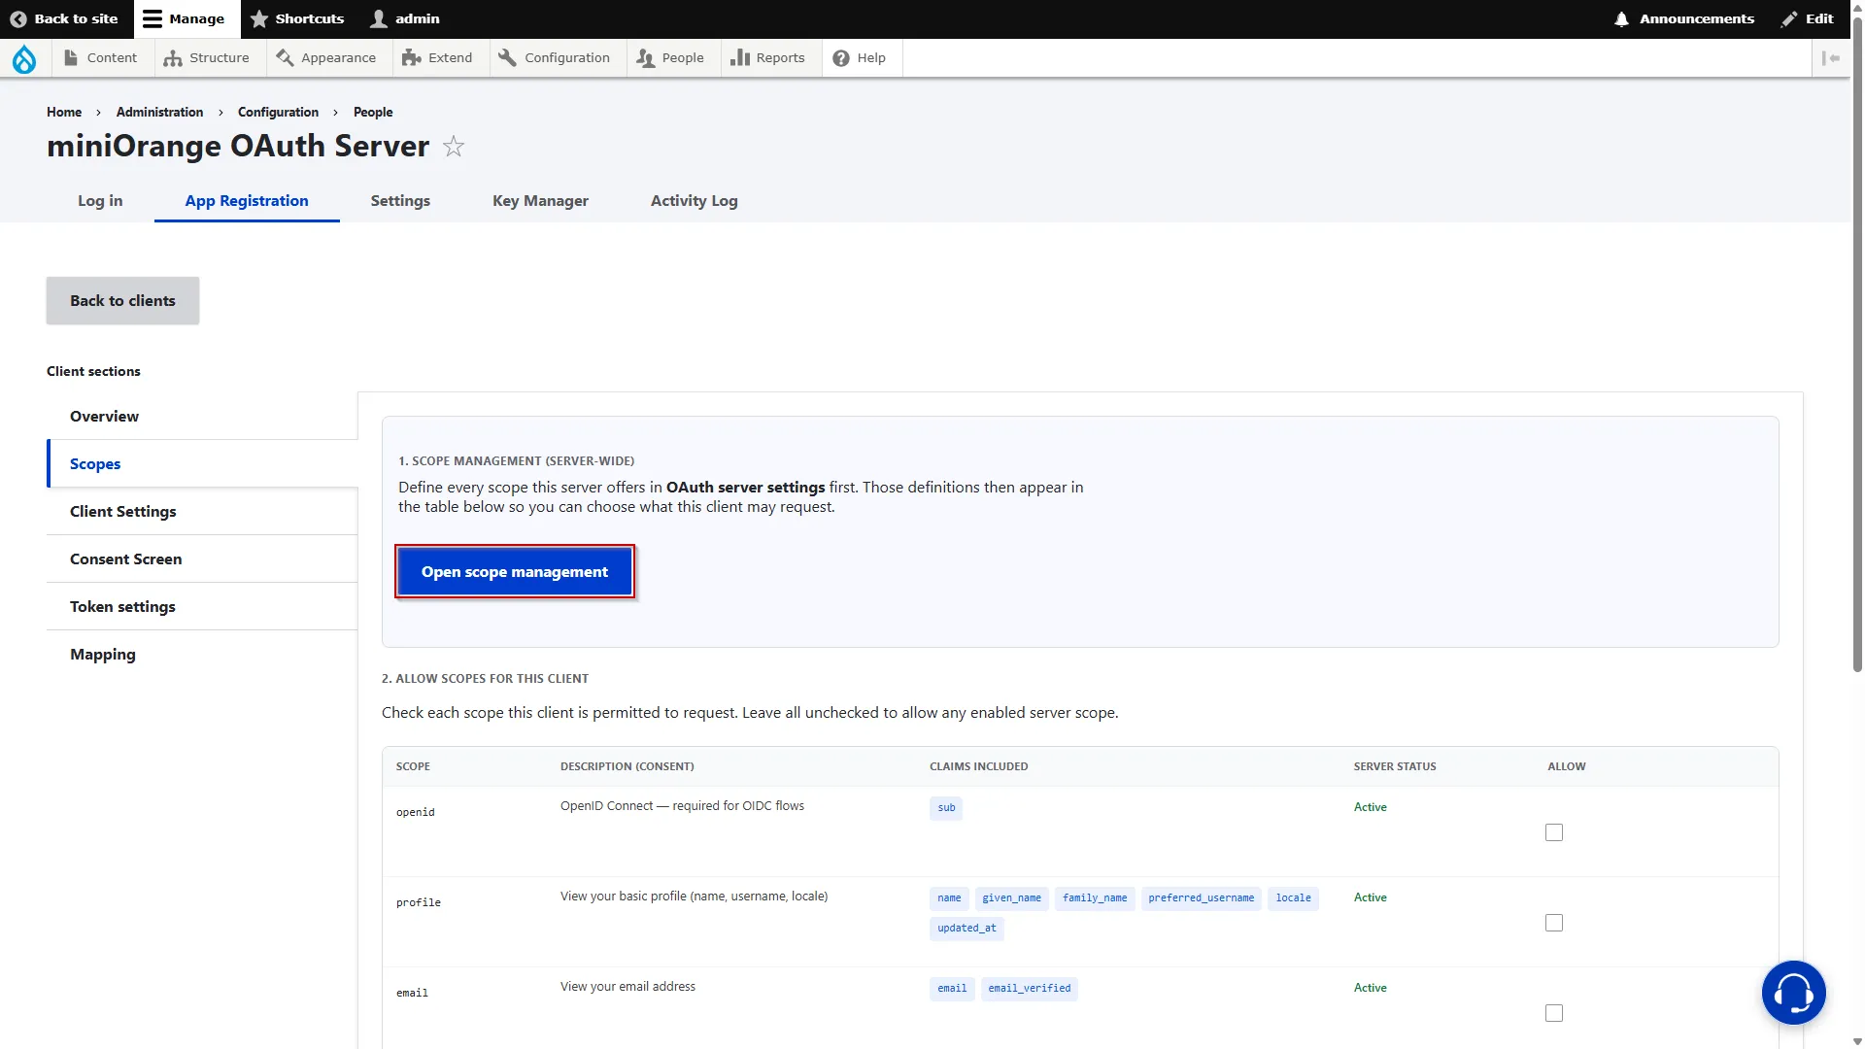The width and height of the screenshot is (1865, 1049).
Task: Open Configuration breadcrumb link
Action: pos(278,112)
